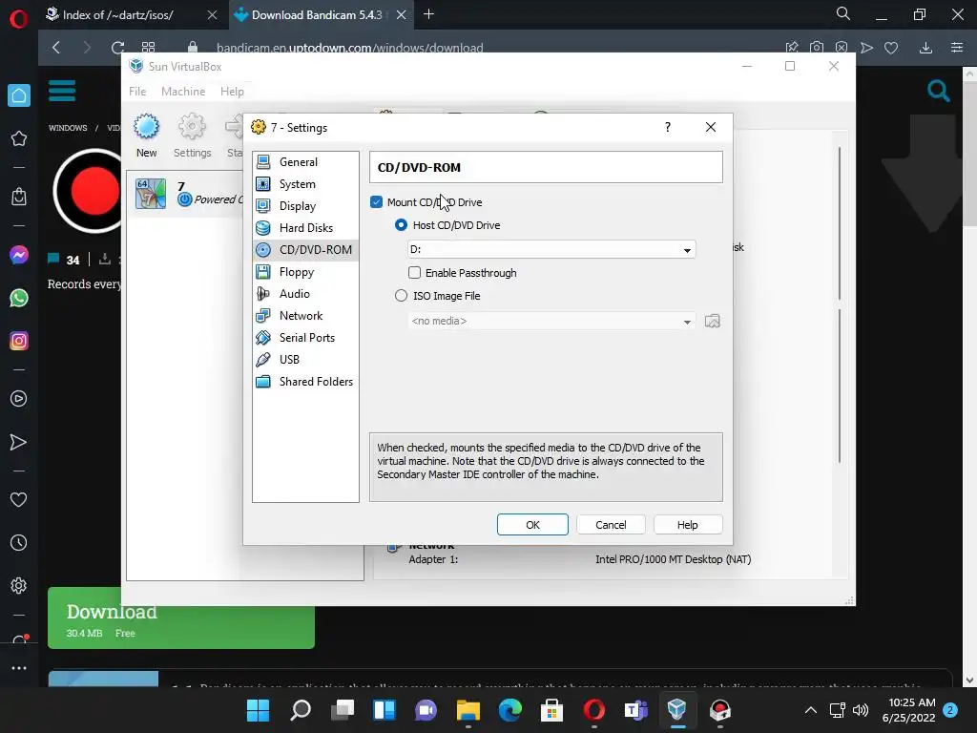Switch to Index of /~dartz/isos/ tab

click(x=118, y=15)
